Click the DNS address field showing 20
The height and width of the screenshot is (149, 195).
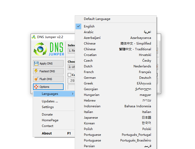click(x=71, y=81)
